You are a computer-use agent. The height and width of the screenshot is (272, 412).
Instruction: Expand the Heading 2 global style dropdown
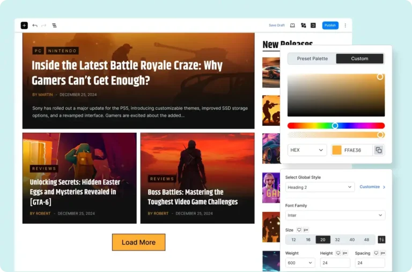pyautogui.click(x=320, y=187)
